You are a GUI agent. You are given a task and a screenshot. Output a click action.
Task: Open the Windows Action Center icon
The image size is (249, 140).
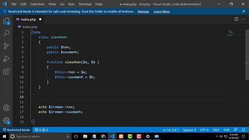coord(243,136)
